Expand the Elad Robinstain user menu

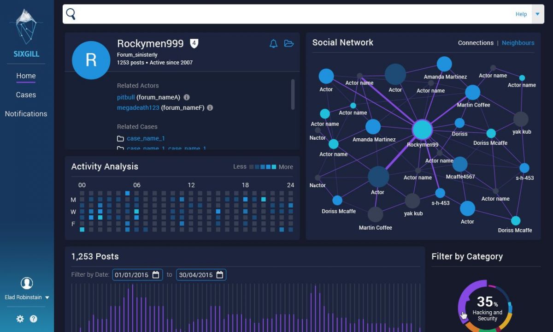[47, 298]
